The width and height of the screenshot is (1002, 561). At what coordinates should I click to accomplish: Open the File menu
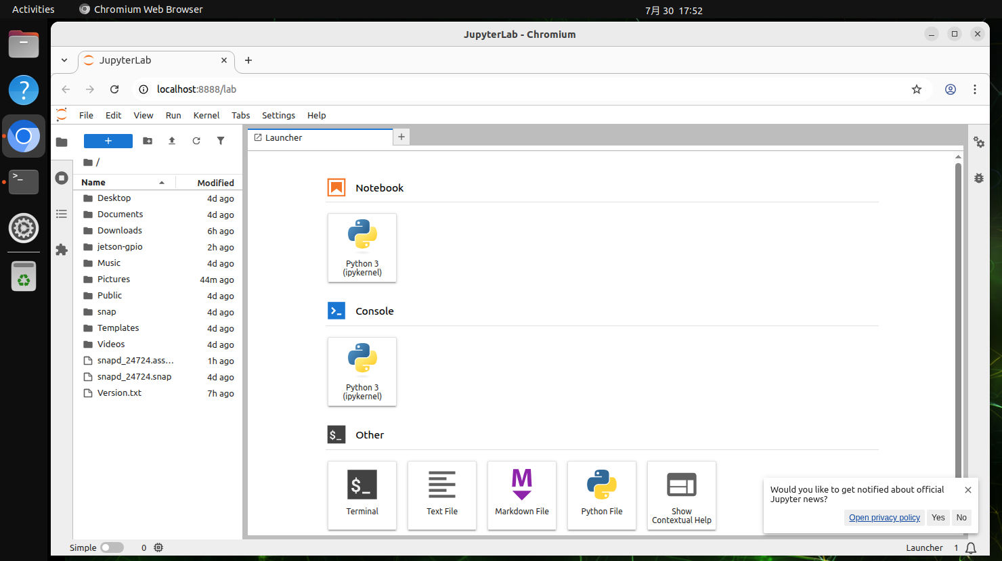point(86,115)
